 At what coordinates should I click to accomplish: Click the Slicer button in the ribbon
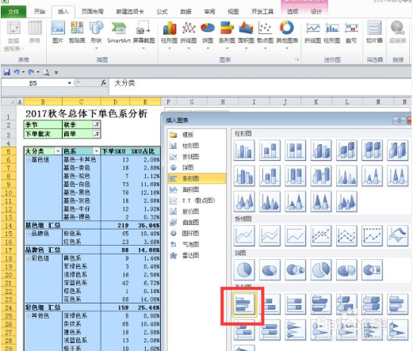tap(374, 32)
